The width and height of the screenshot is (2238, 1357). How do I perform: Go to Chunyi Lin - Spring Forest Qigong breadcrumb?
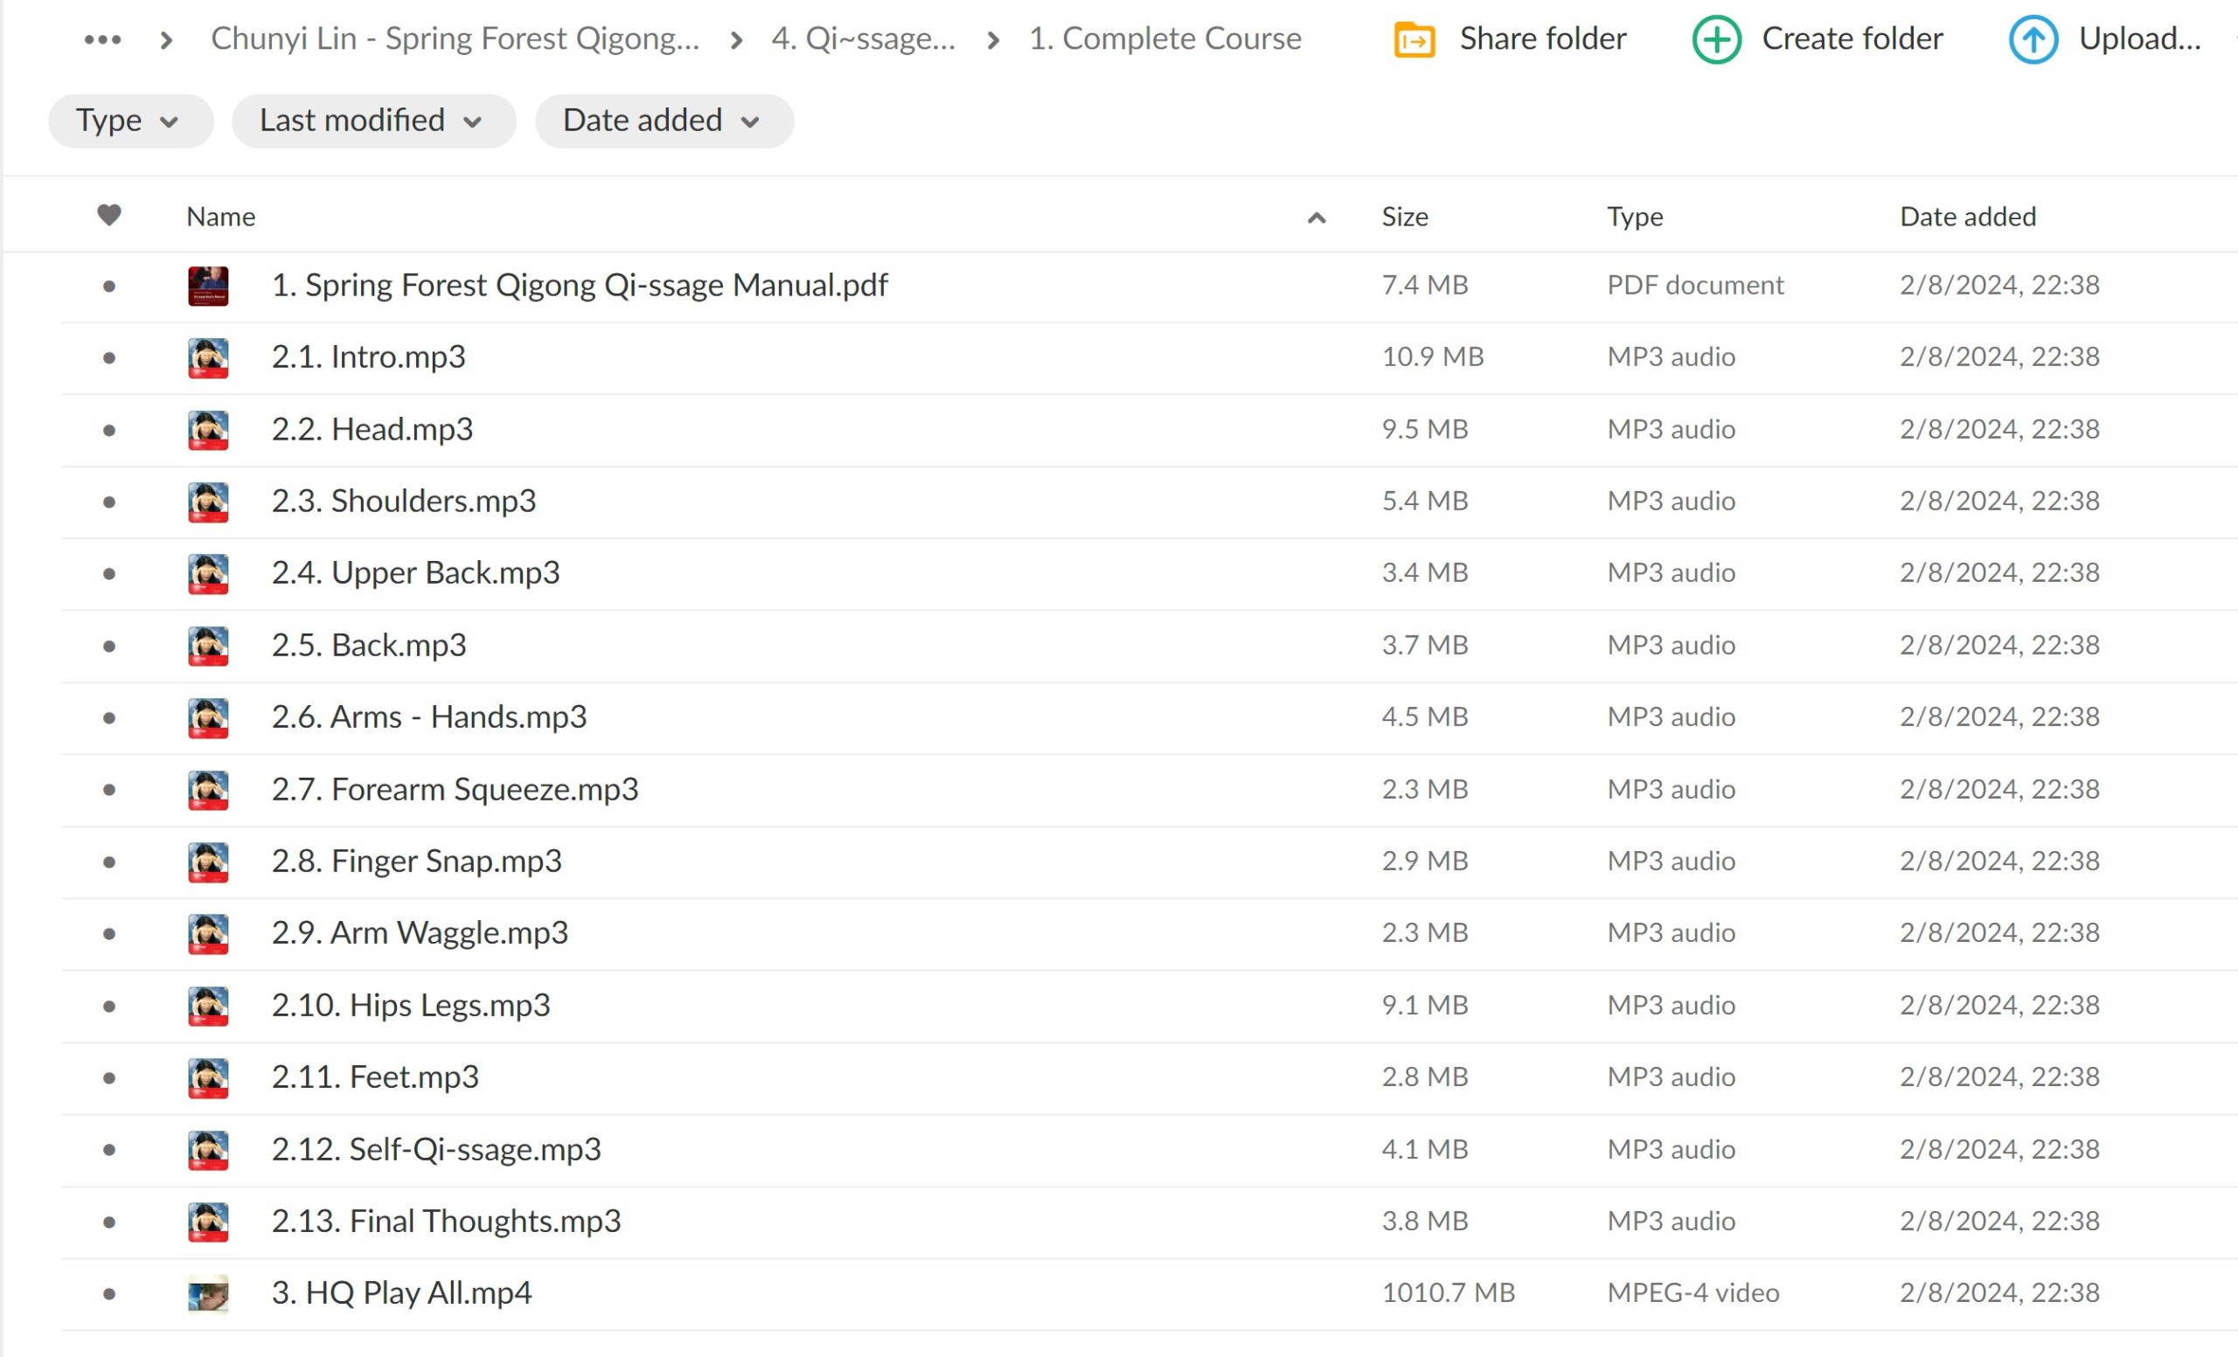455,39
